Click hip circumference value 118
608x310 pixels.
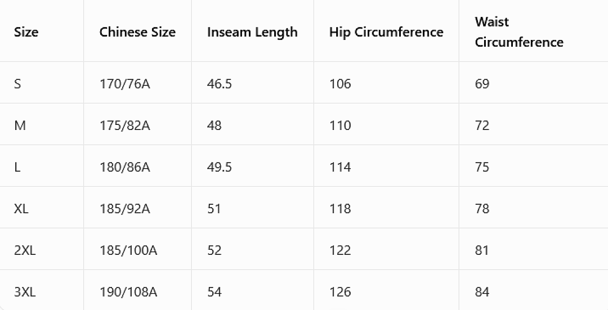click(x=340, y=209)
